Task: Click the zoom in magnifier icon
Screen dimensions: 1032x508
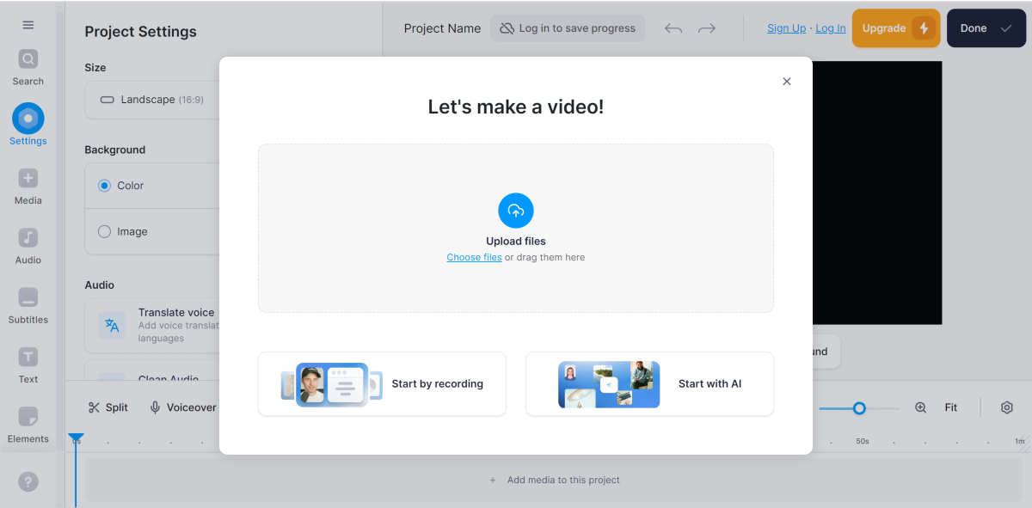Action: pos(920,407)
